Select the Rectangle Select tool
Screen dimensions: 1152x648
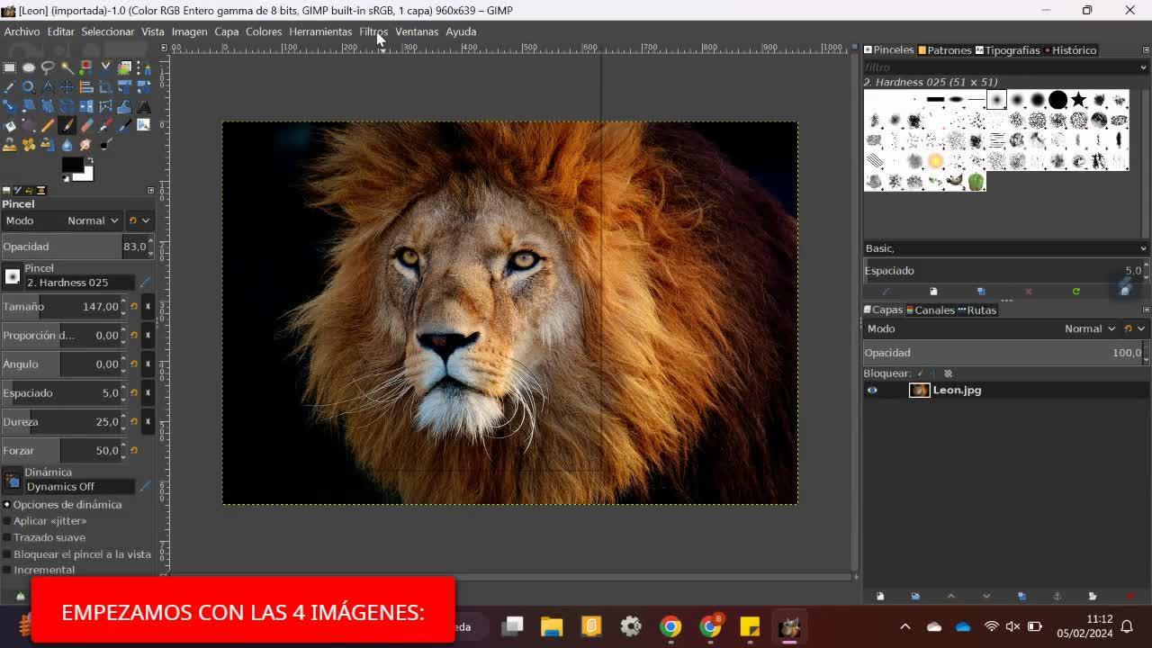(x=9, y=67)
